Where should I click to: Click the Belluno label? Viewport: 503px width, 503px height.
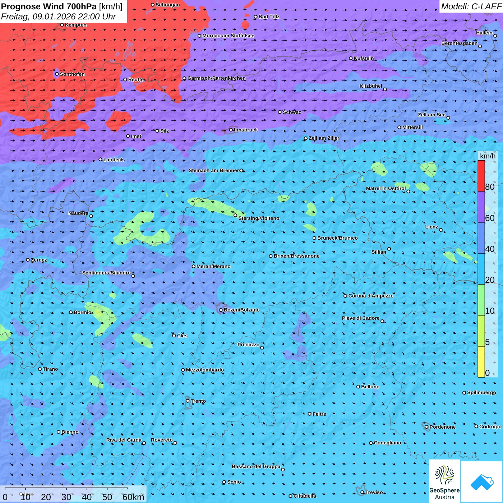coord(370,387)
